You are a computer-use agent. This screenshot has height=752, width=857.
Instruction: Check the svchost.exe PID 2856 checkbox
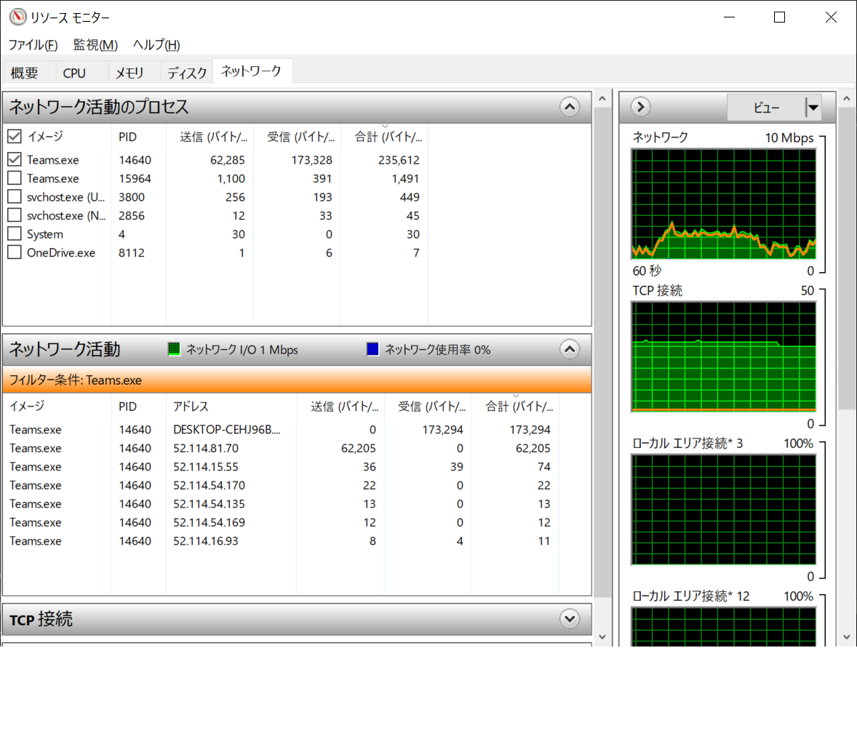click(15, 215)
